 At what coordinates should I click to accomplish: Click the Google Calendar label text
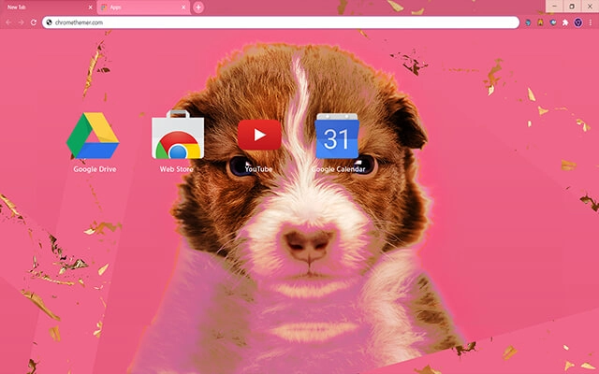(338, 169)
